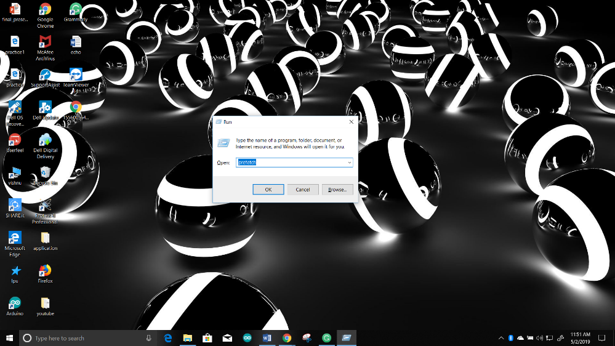Show hidden system tray icons
615x346 pixels.
pyautogui.click(x=501, y=338)
